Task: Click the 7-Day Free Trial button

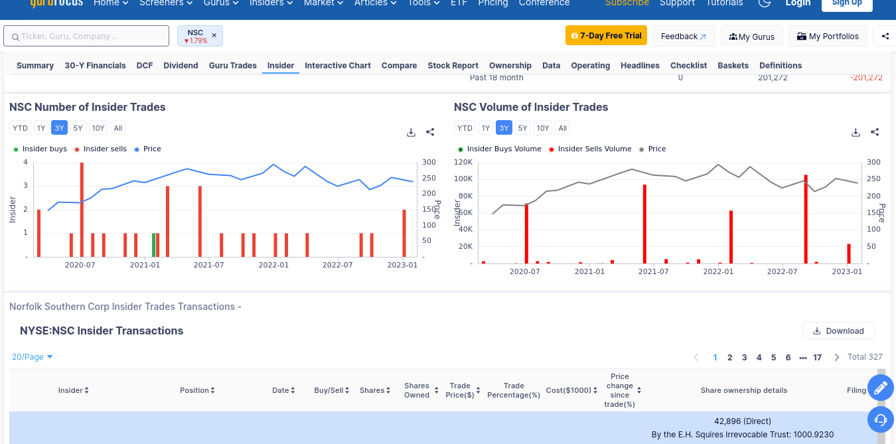Action: click(606, 36)
